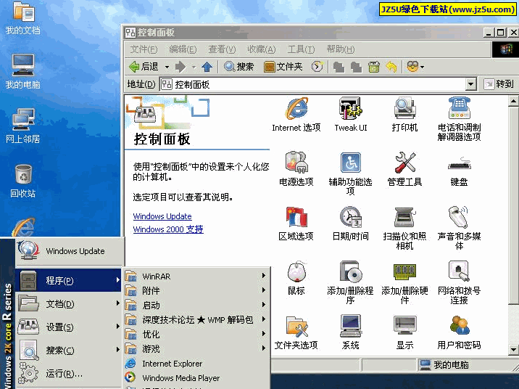
Task: Open the 鼠标 mouse icon
Action: coord(296,278)
